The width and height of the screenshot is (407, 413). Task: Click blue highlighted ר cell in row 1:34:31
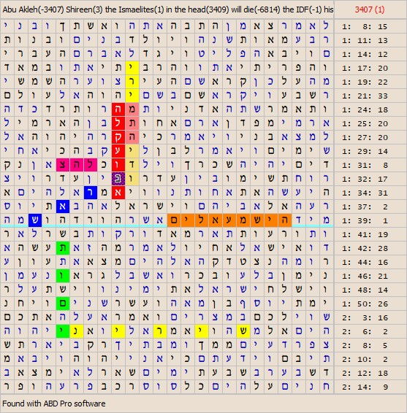pos(91,193)
